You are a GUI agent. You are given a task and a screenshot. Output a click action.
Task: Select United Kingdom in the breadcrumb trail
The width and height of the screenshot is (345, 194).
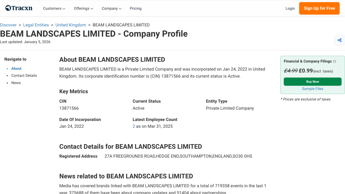71,25
